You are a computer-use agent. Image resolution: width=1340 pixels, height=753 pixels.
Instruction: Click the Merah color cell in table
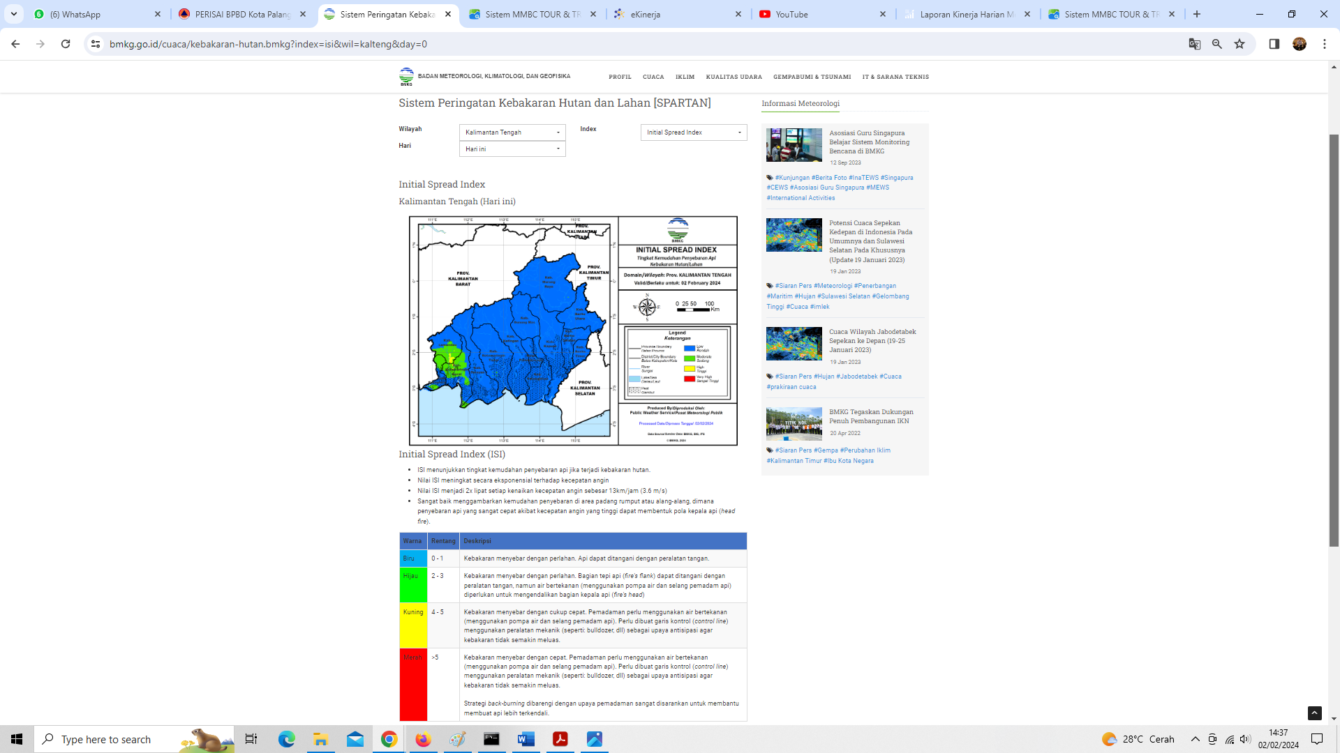click(413, 685)
